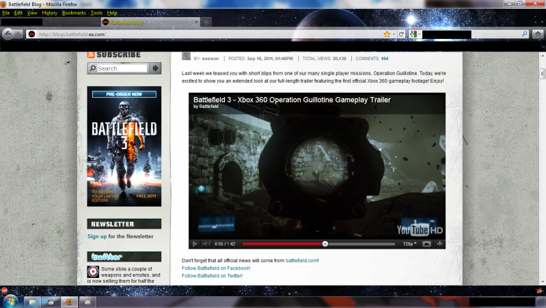The width and height of the screenshot is (546, 308).
Task: Open the bookmark star dropdown arrow
Action: 394,34
